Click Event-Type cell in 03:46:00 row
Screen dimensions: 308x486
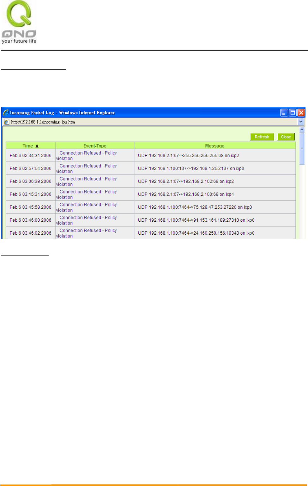point(95,220)
